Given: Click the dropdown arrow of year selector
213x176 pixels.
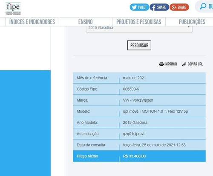Looking at the screenshot, I should pyautogui.click(x=189, y=27).
